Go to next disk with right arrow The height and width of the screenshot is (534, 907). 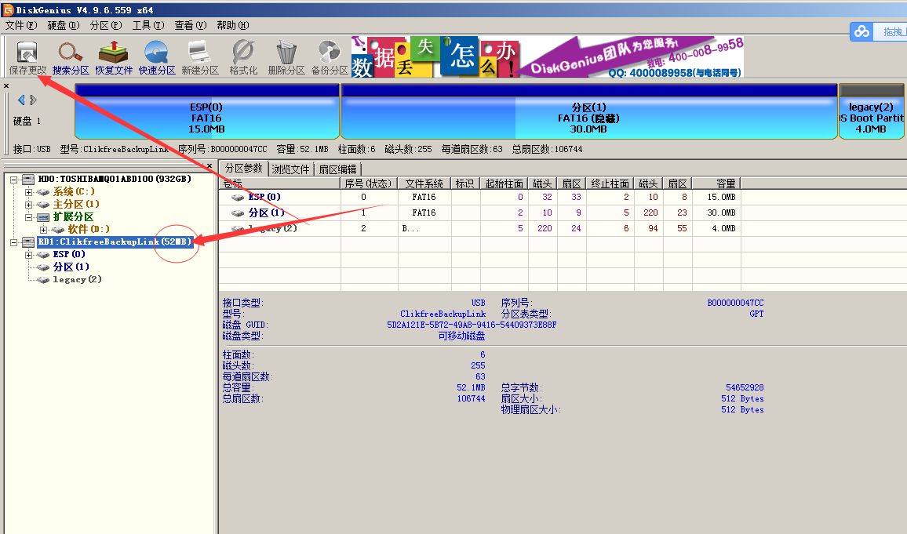33,100
